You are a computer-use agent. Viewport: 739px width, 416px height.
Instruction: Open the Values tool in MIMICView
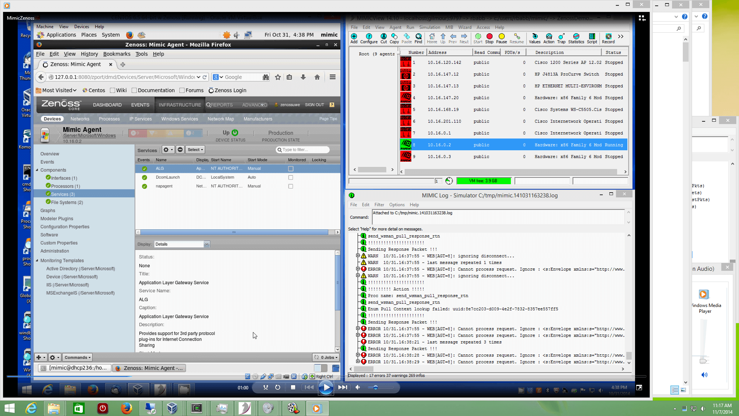535,38
